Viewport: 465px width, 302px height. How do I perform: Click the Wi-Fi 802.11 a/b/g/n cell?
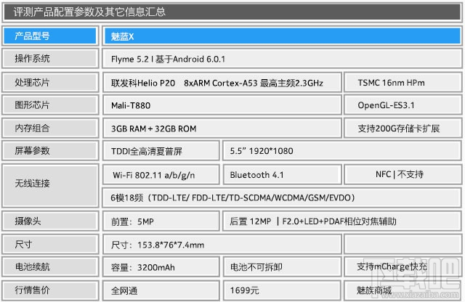point(160,175)
